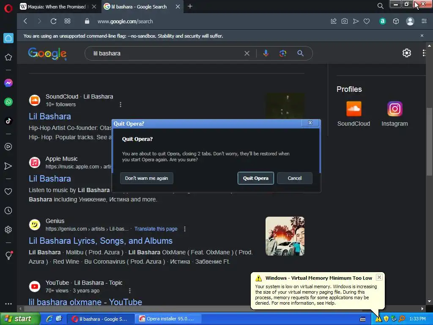Go to the Opera start page home icon

click(8, 38)
